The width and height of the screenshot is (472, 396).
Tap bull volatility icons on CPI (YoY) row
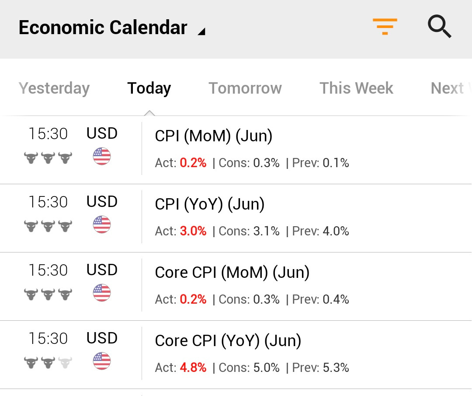coord(48,226)
